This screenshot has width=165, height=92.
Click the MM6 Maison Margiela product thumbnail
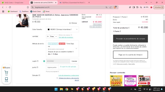(x=23, y=21)
